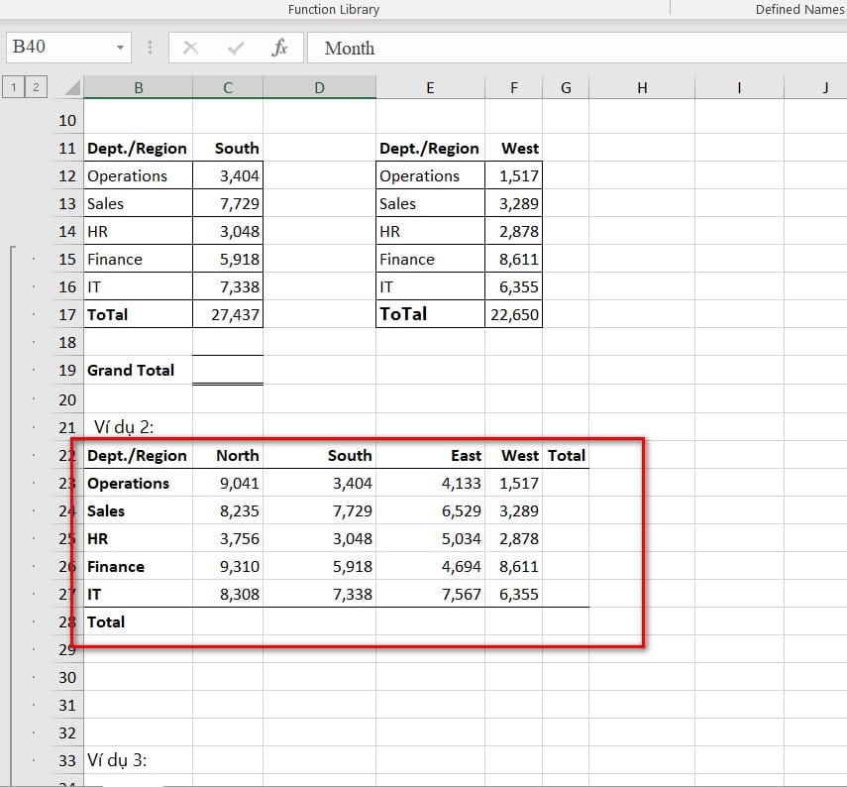Select the empty Grand Total cell in column C

[228, 370]
